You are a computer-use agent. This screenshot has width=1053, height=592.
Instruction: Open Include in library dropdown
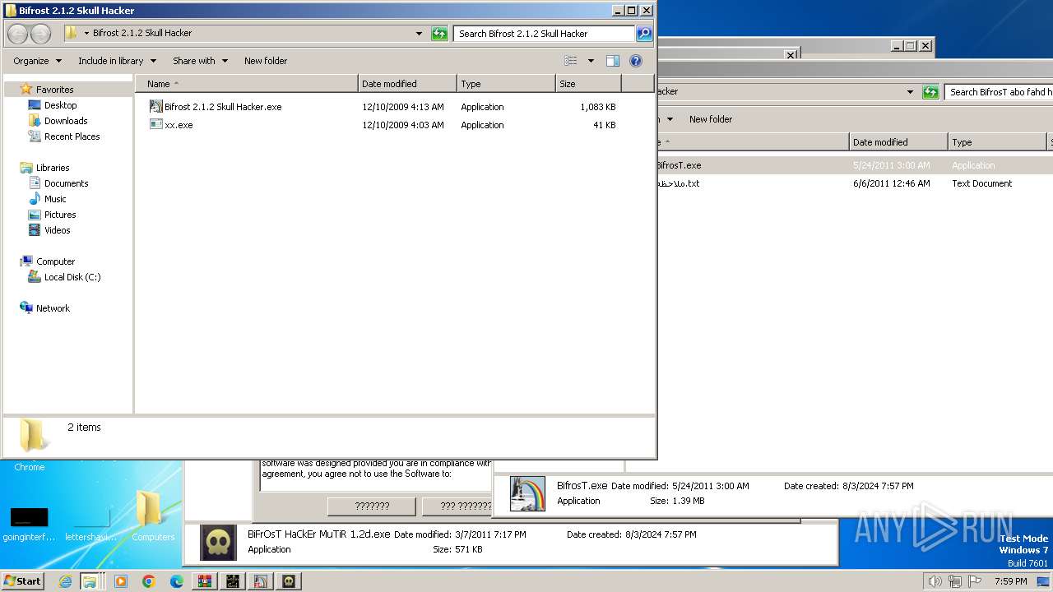(117, 61)
